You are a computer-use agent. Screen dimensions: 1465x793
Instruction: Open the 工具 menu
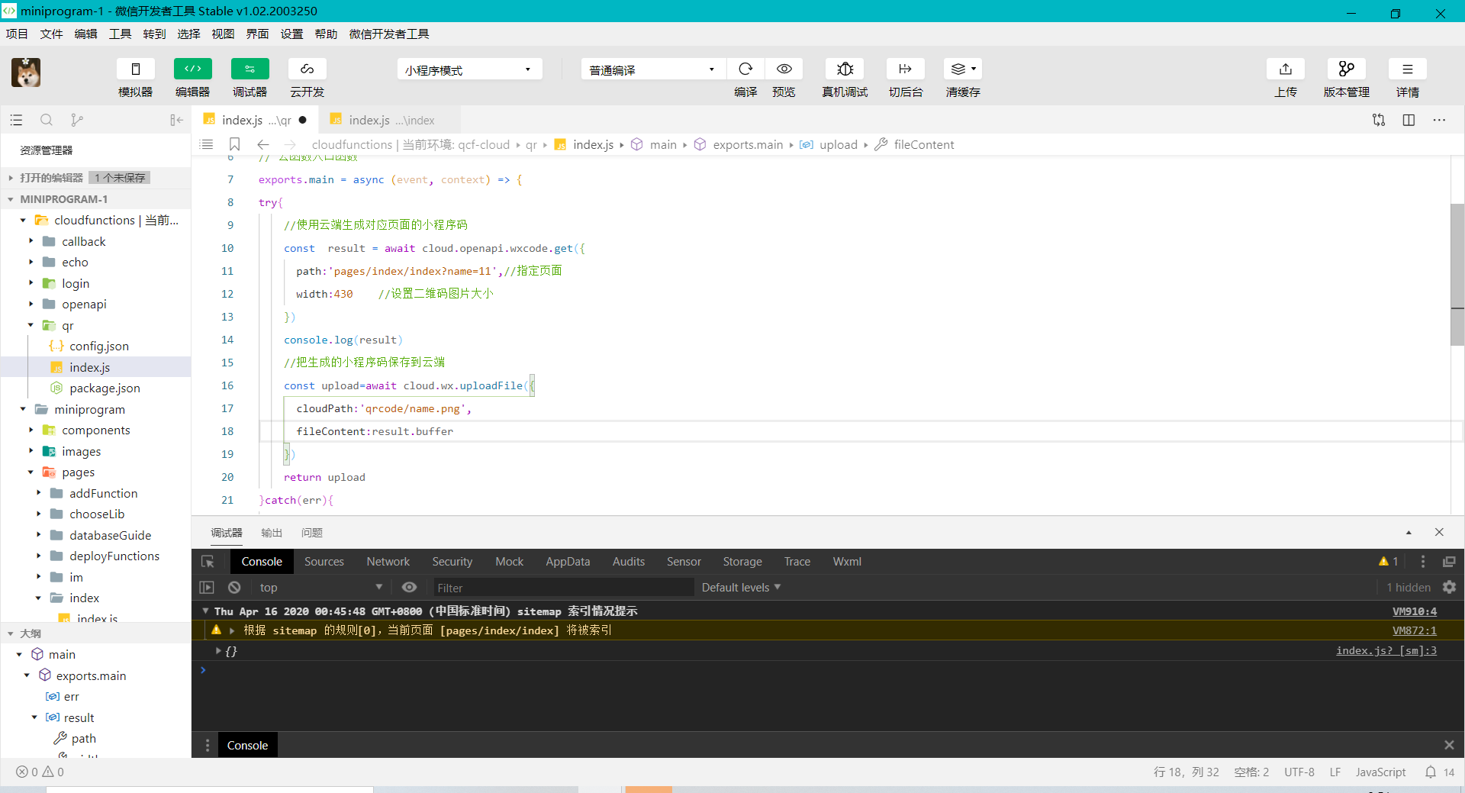pyautogui.click(x=121, y=34)
